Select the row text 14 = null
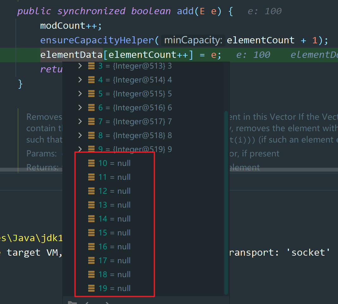338x304 pixels. (114, 219)
